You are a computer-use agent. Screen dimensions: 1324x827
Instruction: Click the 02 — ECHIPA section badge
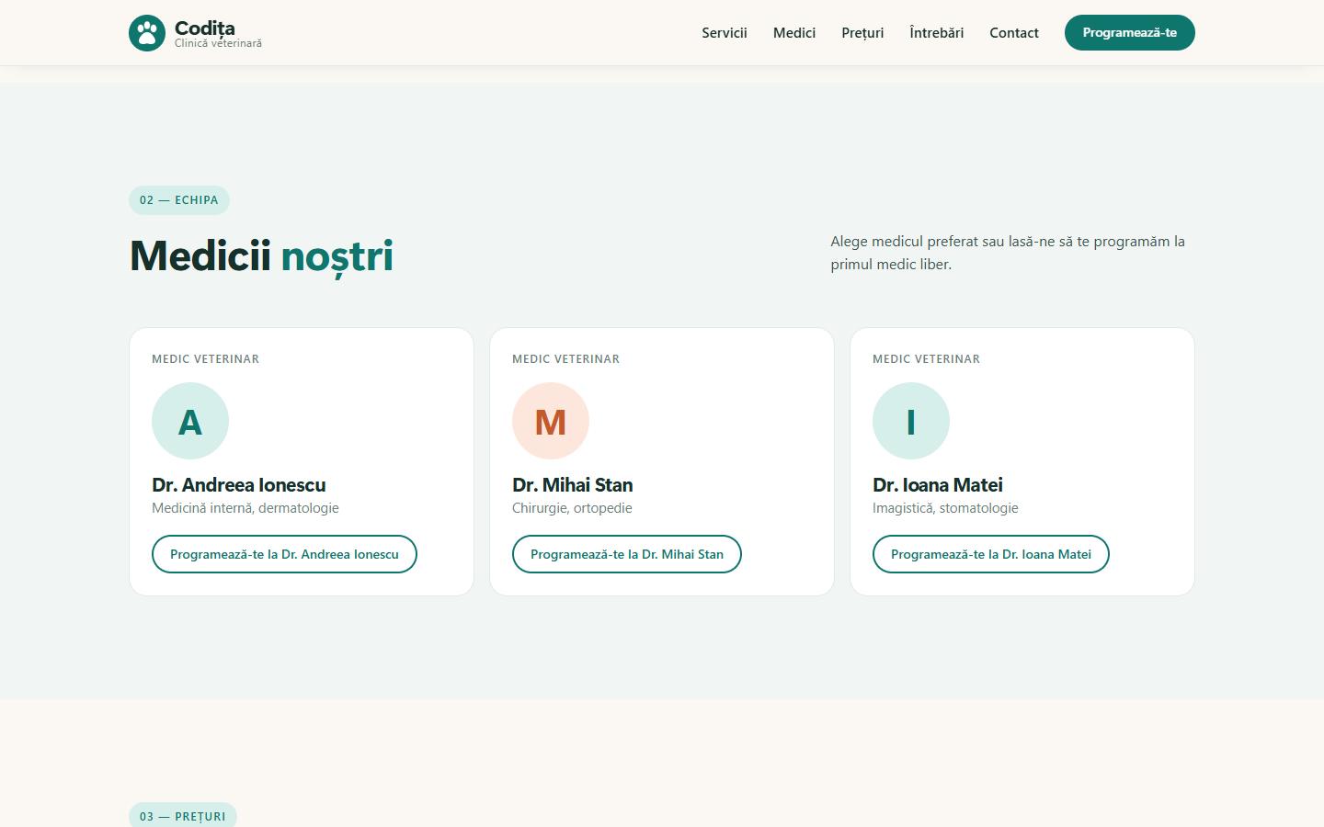point(179,200)
